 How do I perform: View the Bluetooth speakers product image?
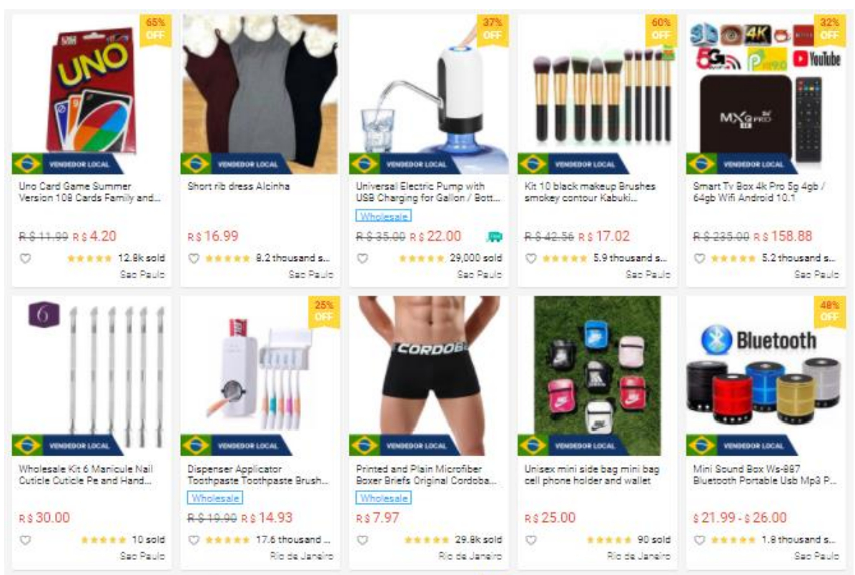click(x=766, y=376)
